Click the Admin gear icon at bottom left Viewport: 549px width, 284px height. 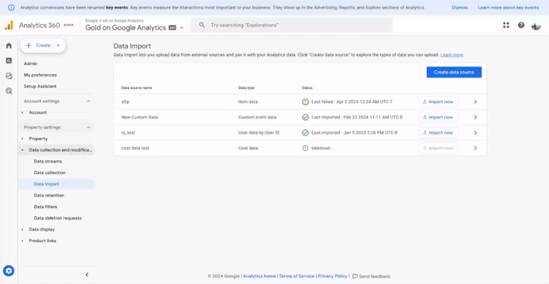pyautogui.click(x=9, y=270)
